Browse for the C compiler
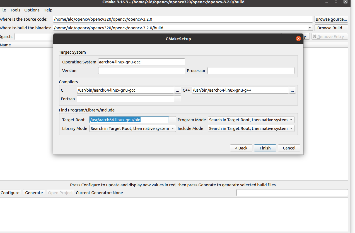Screen dimensions: 355x233 [x=177, y=90]
